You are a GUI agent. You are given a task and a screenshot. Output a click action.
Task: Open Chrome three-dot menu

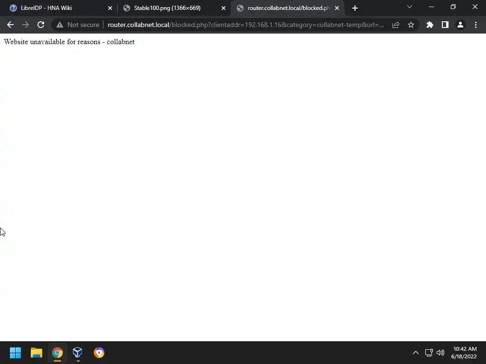(476, 25)
